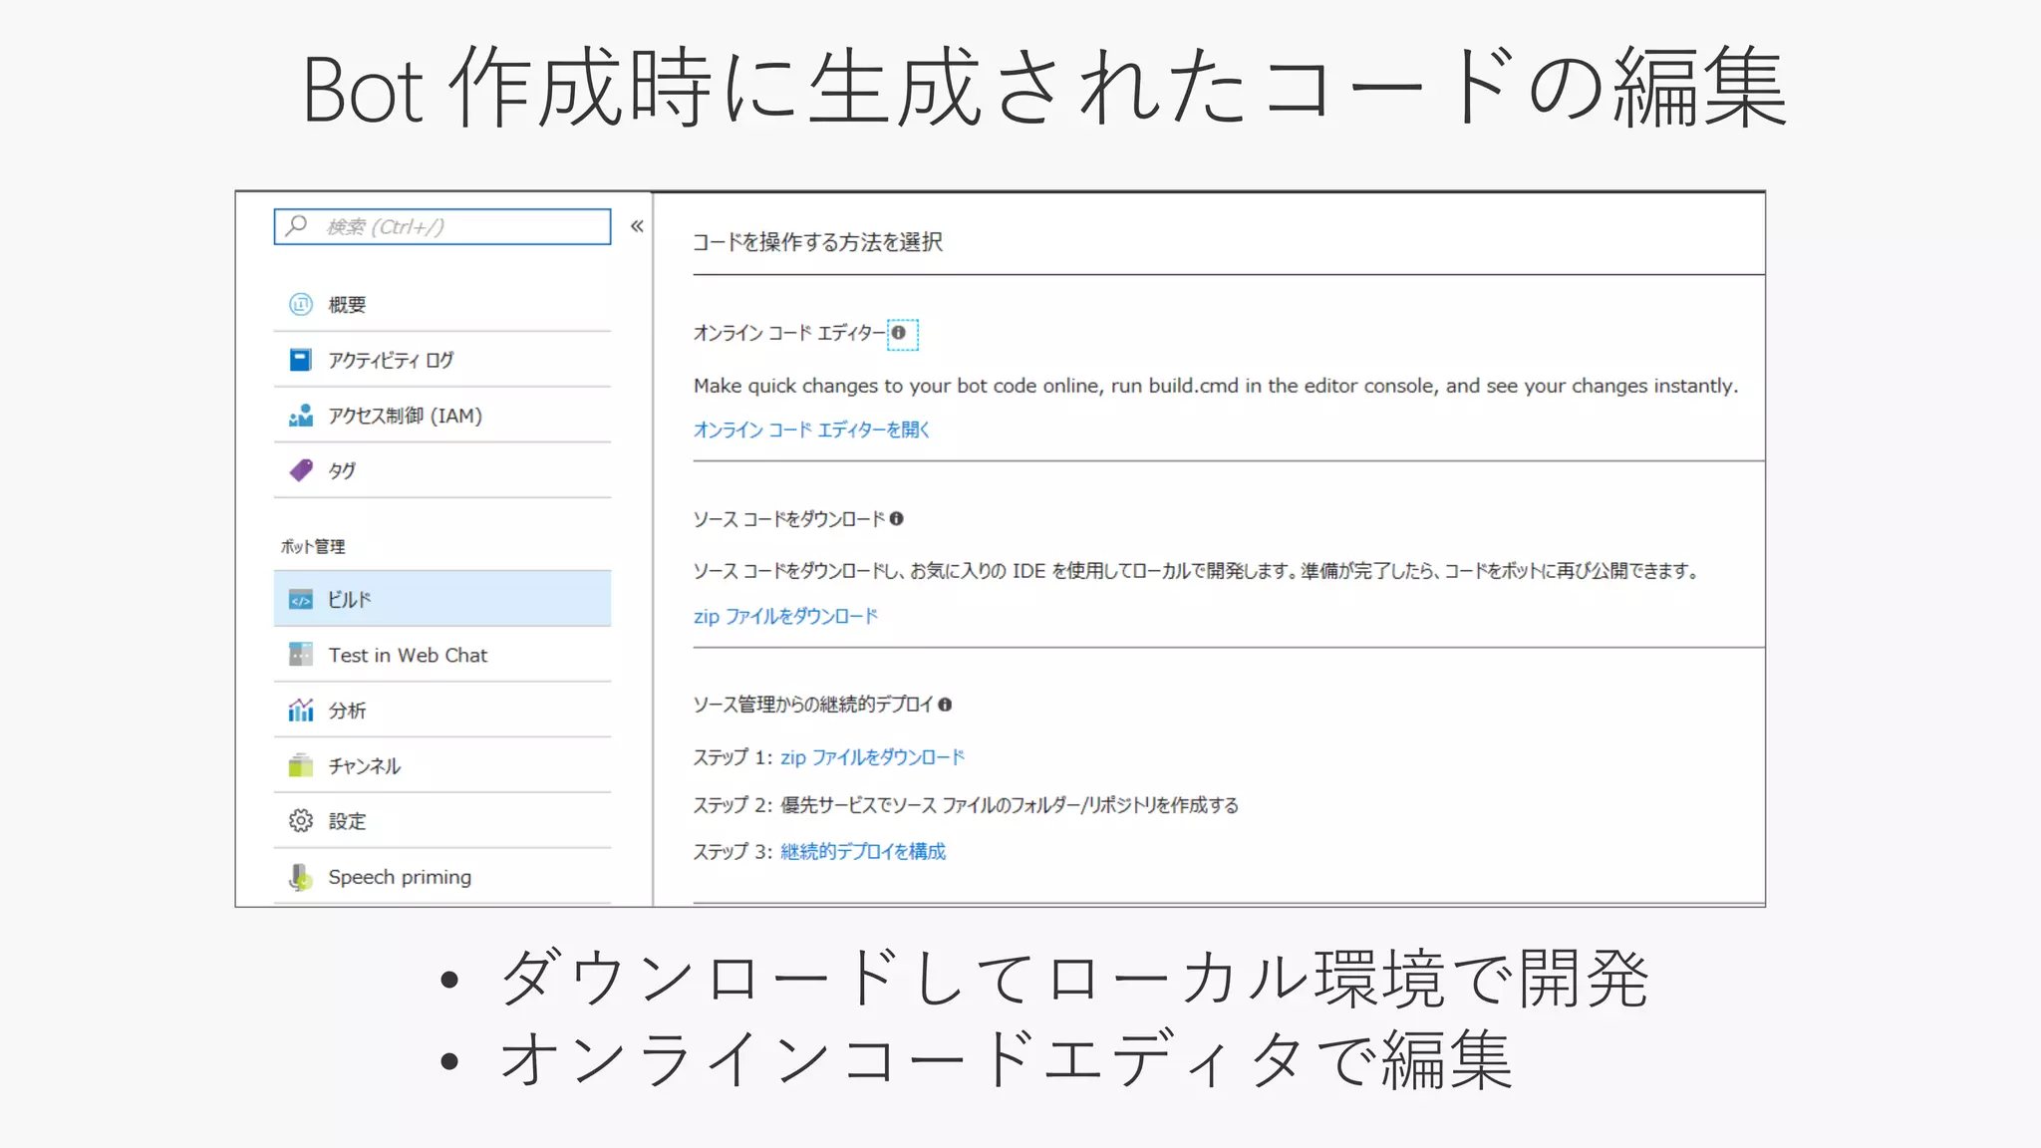Click the Test in Web Chat icon

(x=300, y=655)
